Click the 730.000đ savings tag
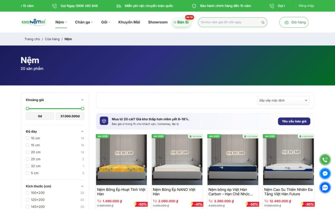335x209 pixels. [x=196, y=136]
